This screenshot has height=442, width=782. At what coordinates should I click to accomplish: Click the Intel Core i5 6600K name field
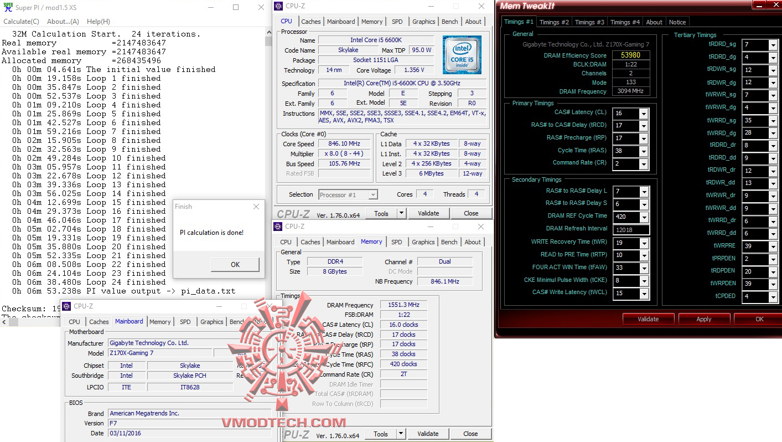point(376,40)
